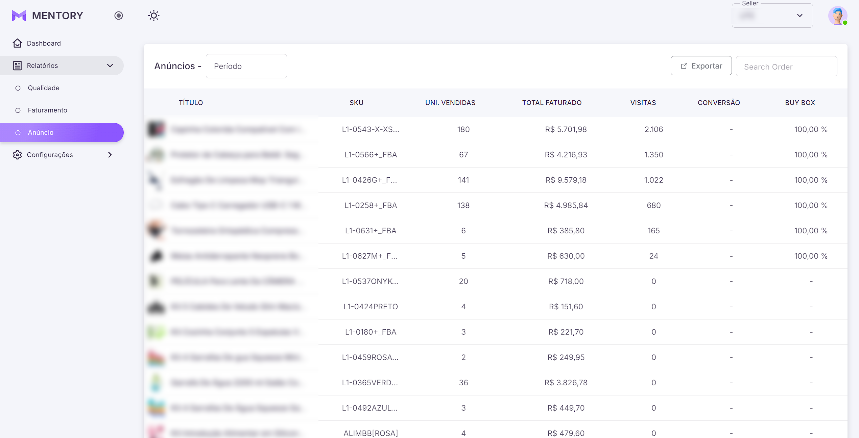Open the Anúncio report page
The image size is (859, 438).
coord(41,132)
